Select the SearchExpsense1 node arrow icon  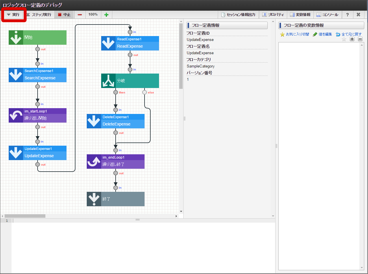pyautogui.click(x=16, y=75)
